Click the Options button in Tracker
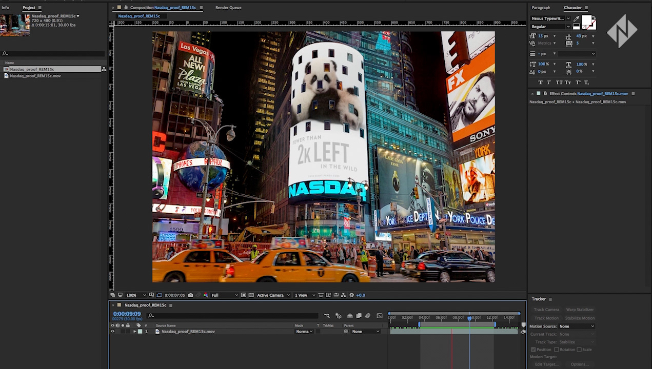This screenshot has width=652, height=369. click(x=580, y=364)
